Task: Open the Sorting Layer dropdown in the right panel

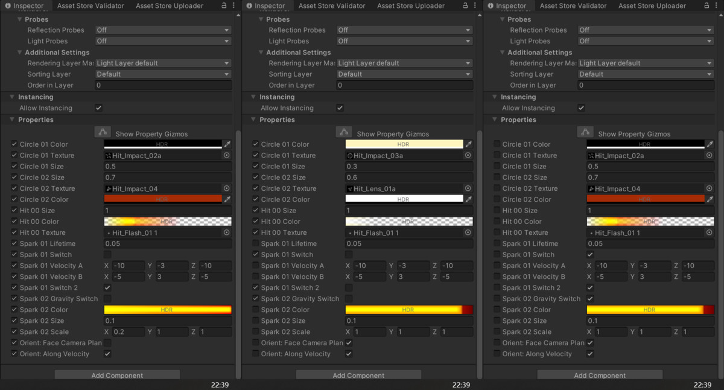Action: coord(646,74)
